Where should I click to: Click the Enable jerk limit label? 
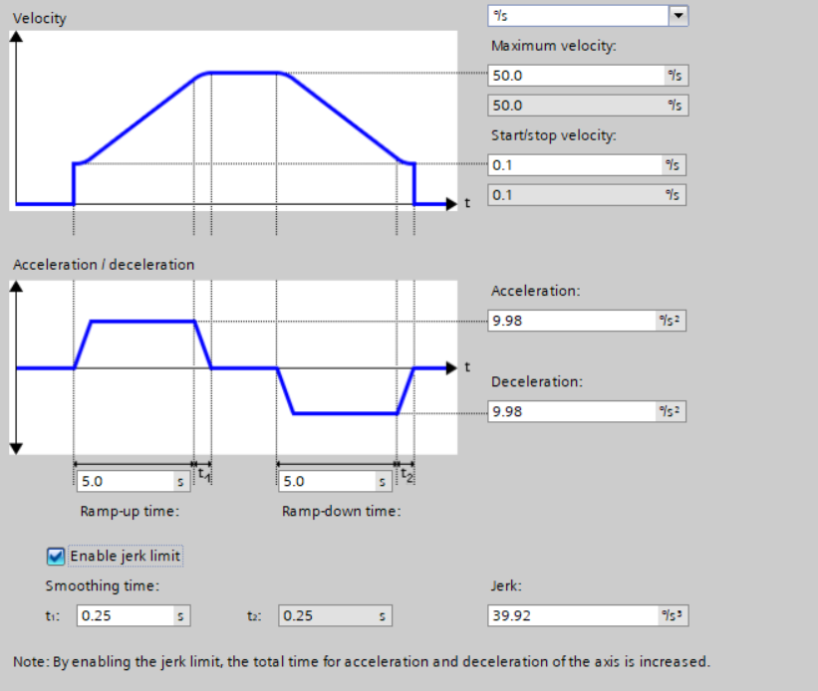[126, 556]
